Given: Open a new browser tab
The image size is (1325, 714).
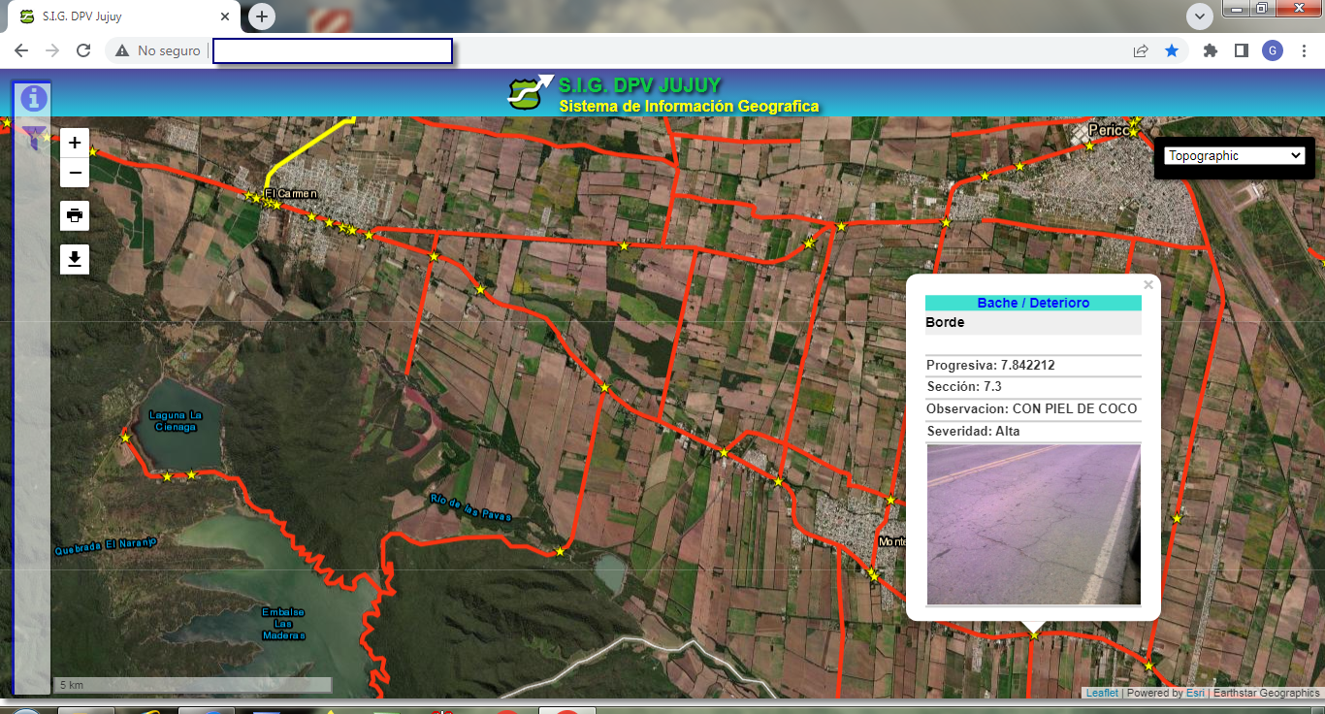Looking at the screenshot, I should pyautogui.click(x=262, y=16).
